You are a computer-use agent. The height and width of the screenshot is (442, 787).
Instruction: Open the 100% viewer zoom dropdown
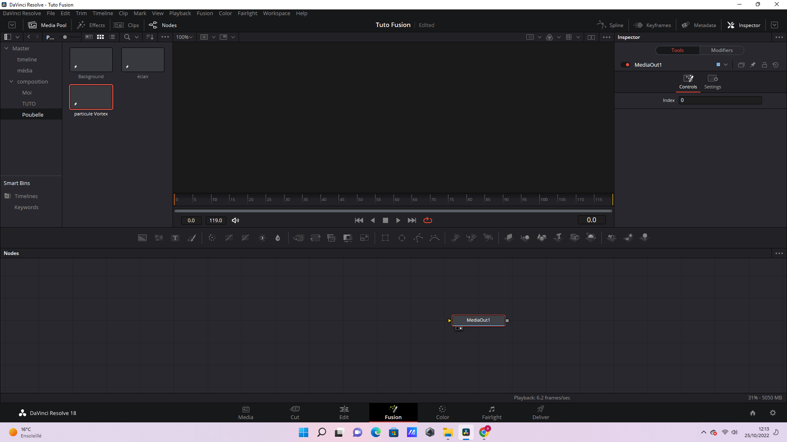pos(184,37)
